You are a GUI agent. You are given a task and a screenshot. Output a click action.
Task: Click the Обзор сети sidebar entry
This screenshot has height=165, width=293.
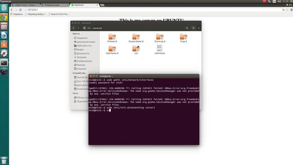(81, 98)
